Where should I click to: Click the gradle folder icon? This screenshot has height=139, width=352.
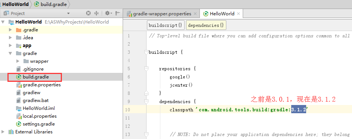pyautogui.click(x=19, y=53)
